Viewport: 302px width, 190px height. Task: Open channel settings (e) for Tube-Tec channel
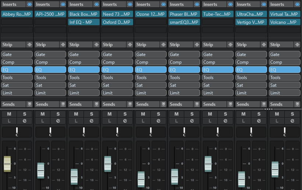(225, 121)
